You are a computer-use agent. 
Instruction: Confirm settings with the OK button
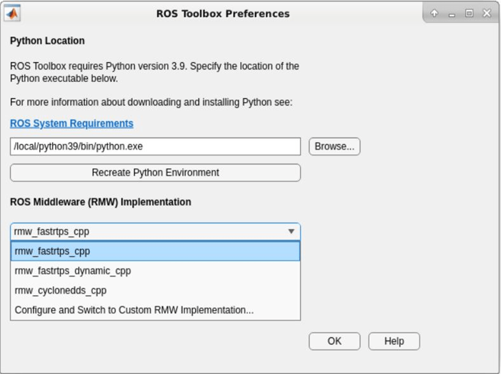point(334,341)
